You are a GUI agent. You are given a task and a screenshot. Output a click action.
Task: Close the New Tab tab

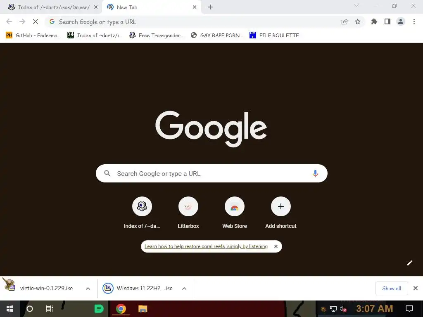click(195, 7)
